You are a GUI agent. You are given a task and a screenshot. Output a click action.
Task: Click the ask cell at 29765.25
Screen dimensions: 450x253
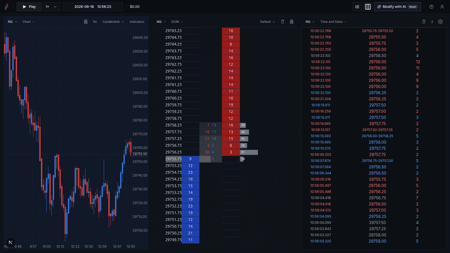[231, 31]
